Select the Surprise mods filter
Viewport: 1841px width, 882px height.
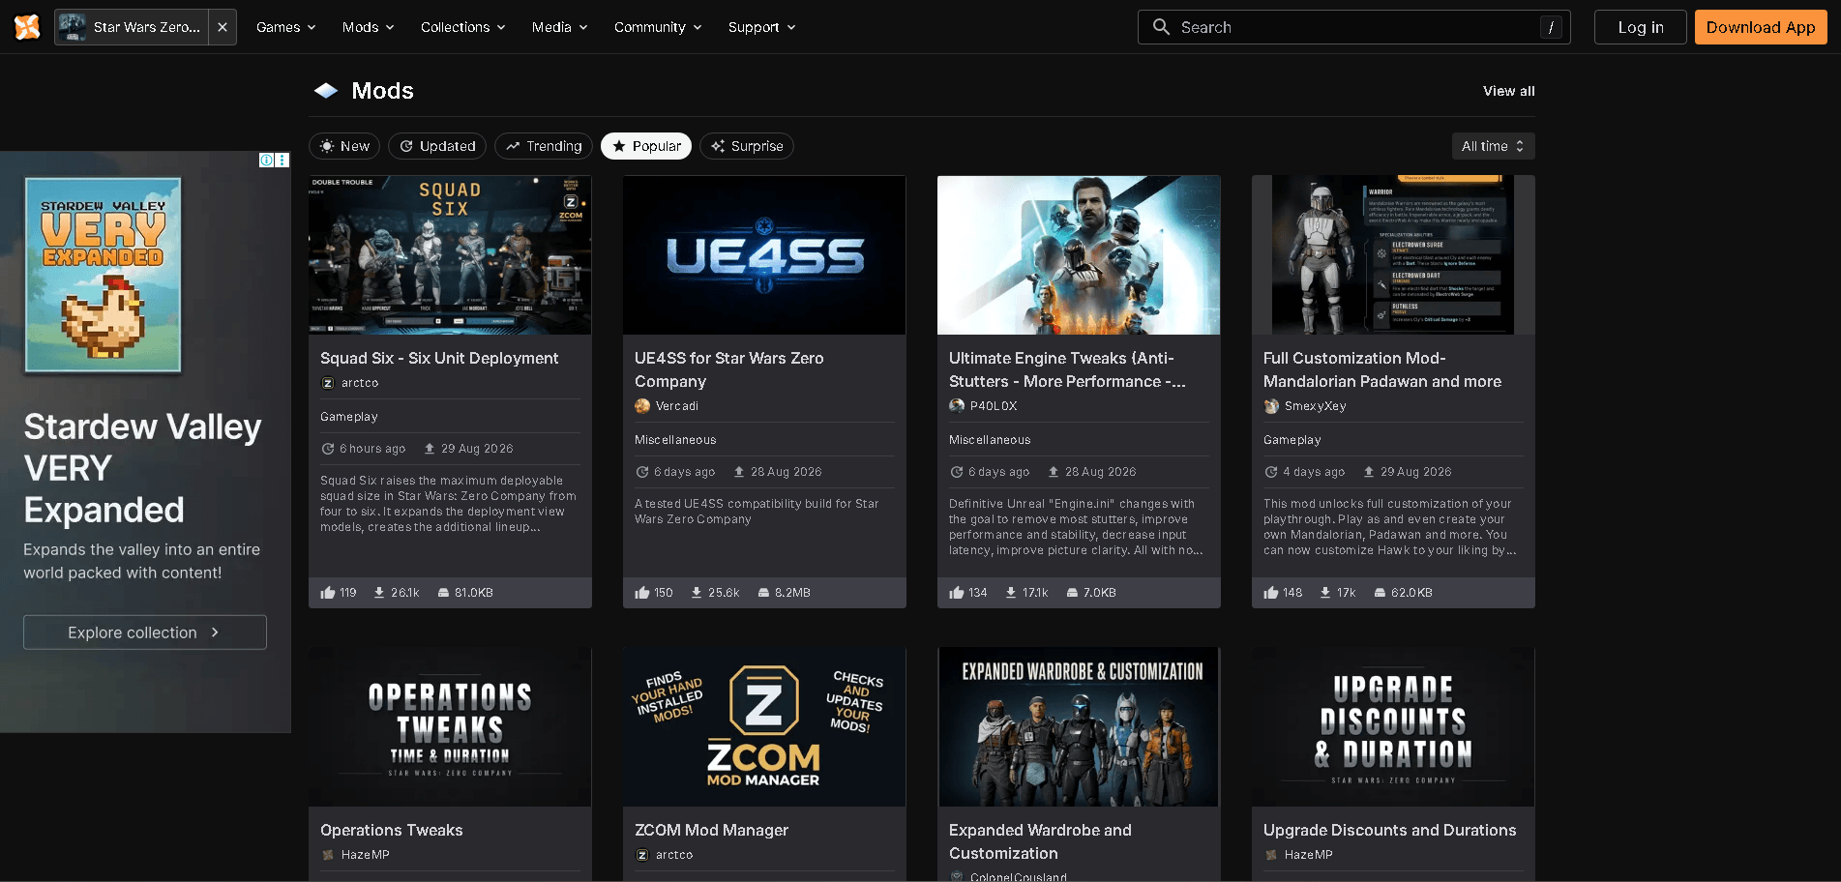pyautogui.click(x=747, y=146)
